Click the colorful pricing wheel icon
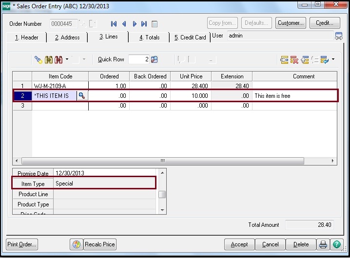The width and height of the screenshot is (350, 258). (x=77, y=244)
